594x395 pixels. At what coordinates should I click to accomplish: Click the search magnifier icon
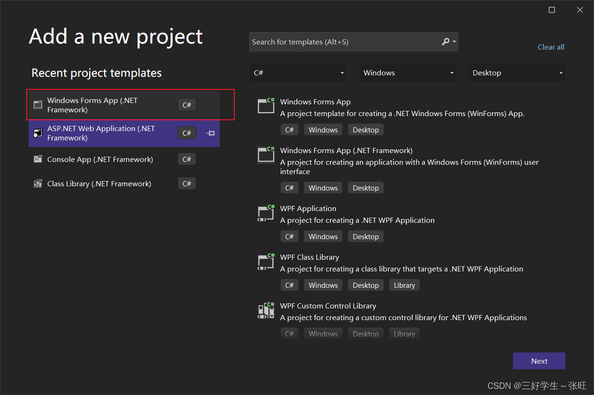pyautogui.click(x=445, y=42)
